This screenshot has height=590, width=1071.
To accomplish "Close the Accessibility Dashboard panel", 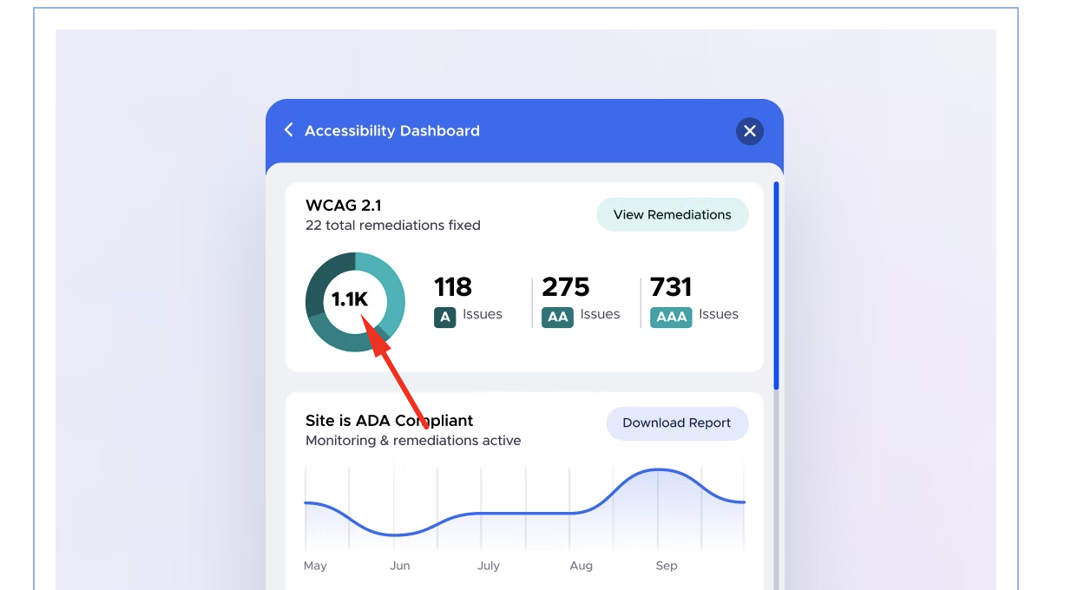I will click(750, 131).
